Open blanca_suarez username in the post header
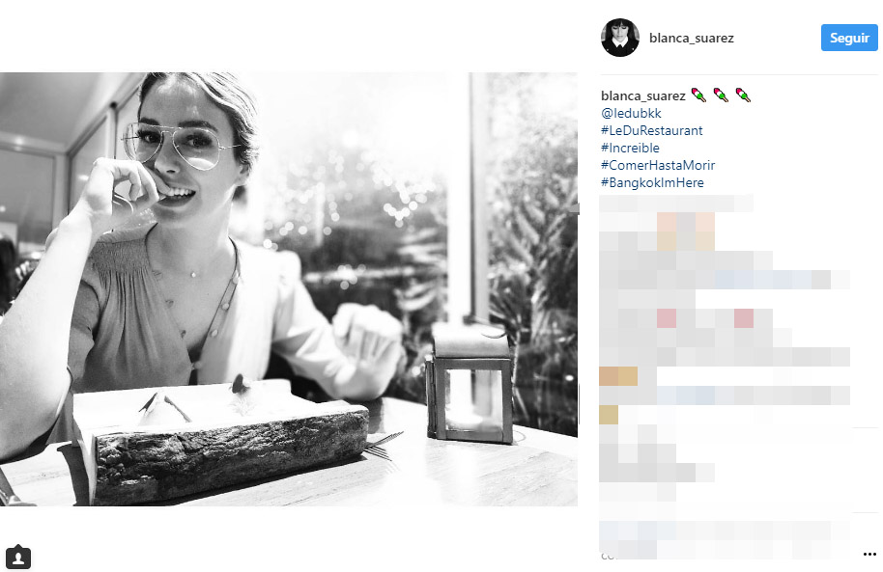Screen dimensions: 883x572 tap(692, 38)
